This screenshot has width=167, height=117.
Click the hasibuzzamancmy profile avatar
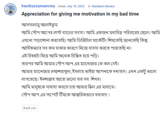(x=10, y=10)
